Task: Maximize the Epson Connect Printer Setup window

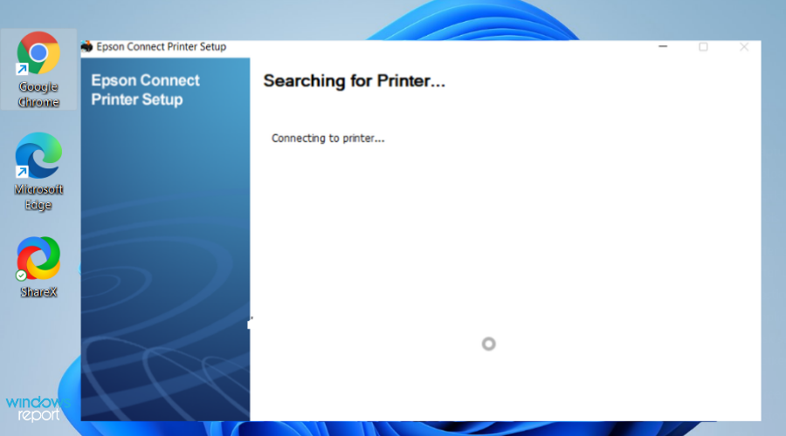Action: pyautogui.click(x=703, y=46)
